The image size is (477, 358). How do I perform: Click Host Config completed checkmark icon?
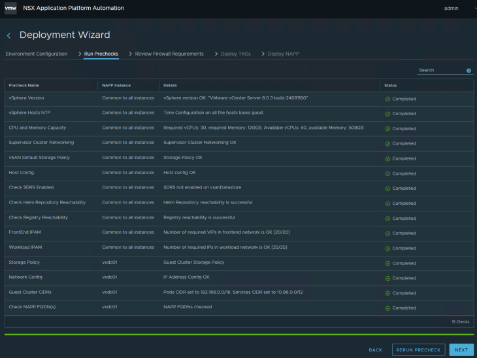(x=387, y=173)
